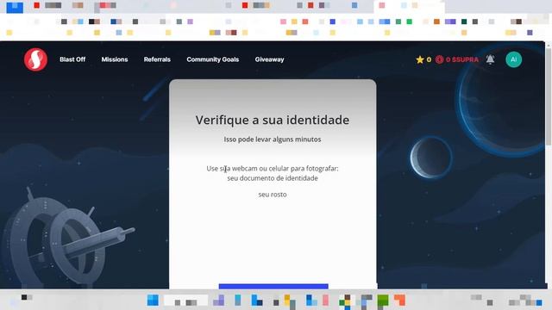Screen dimensions: 552x310
Task: Click the blue button at card bottom
Action: [273, 286]
